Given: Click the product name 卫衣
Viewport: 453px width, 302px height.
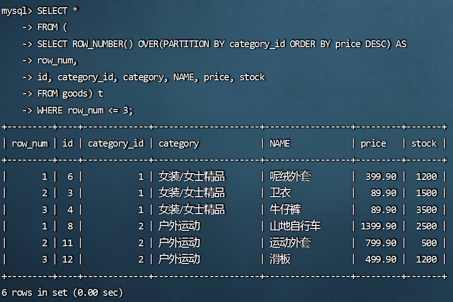Looking at the screenshot, I should (280, 193).
